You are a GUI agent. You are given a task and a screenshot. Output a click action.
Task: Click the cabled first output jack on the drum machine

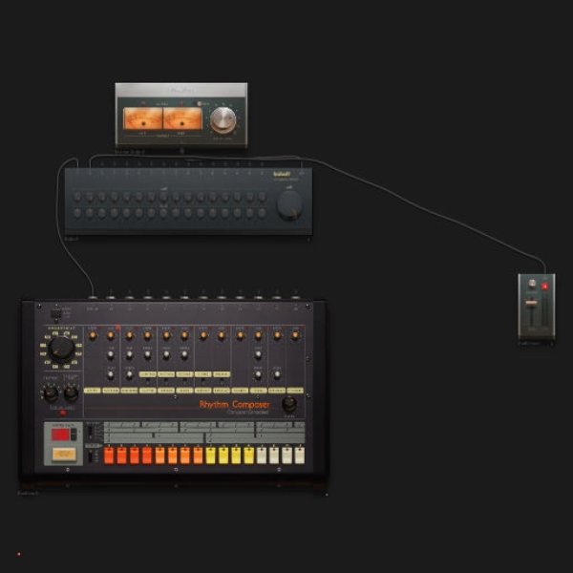point(93,297)
